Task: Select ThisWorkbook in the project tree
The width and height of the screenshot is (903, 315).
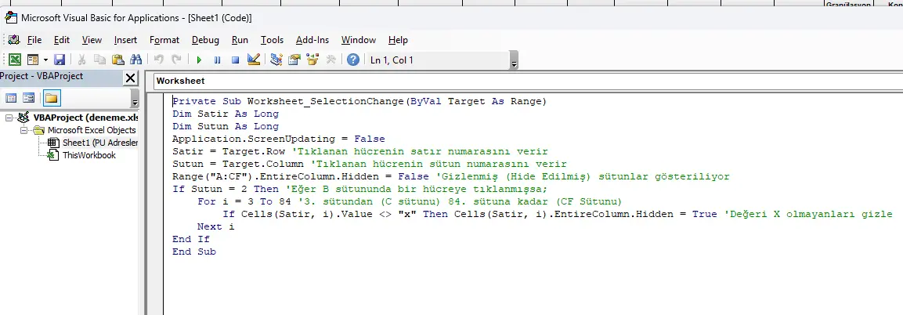Action: [88, 155]
